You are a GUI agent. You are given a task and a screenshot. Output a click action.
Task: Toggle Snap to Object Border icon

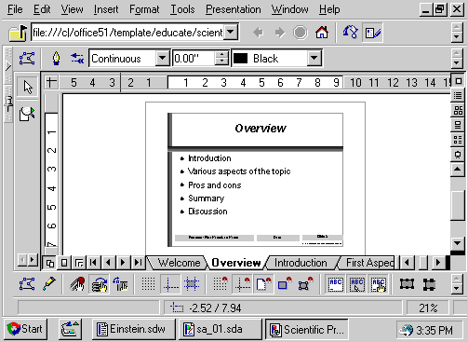[285, 284]
